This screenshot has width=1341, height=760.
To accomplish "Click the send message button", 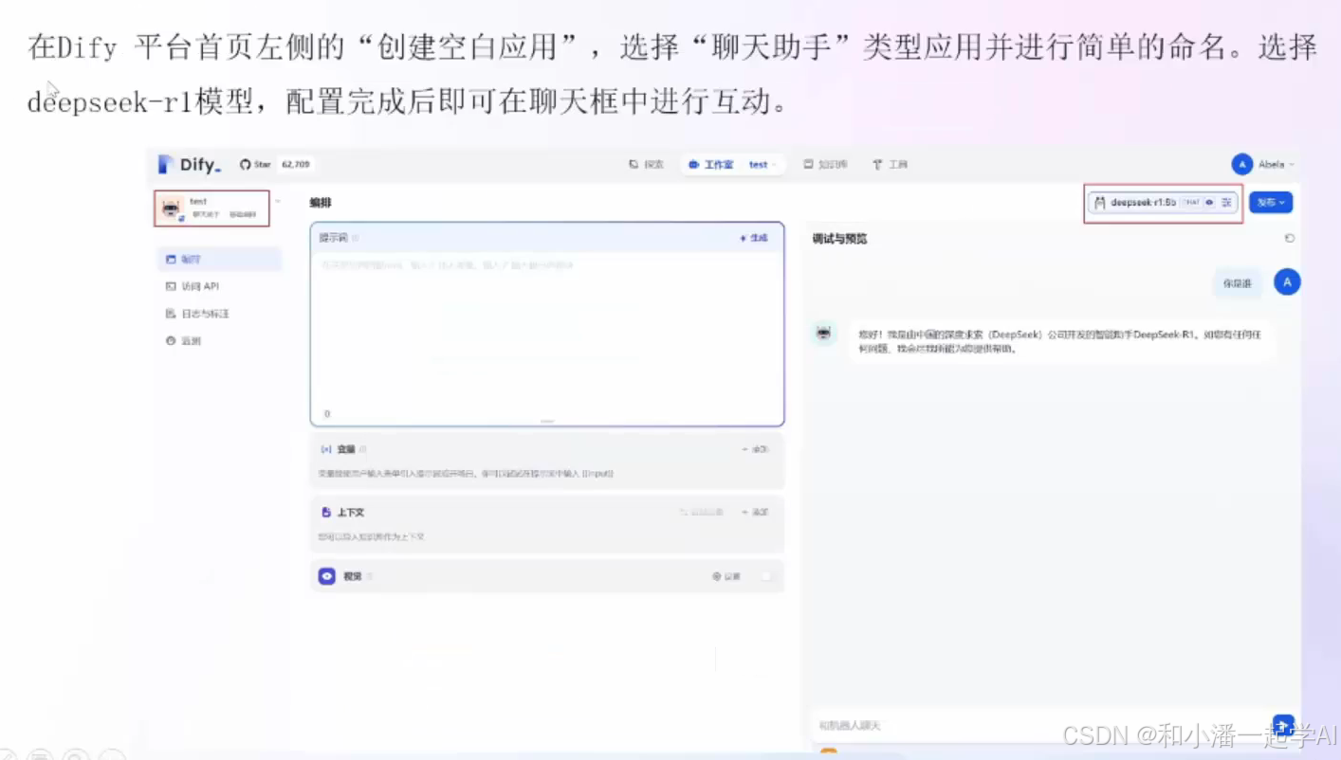I will (x=1284, y=724).
